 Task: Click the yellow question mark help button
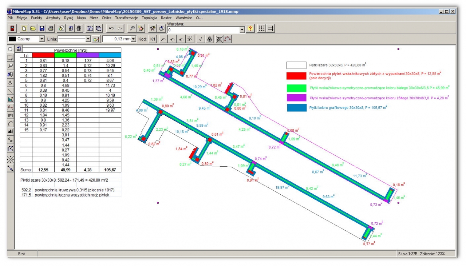pos(250,29)
